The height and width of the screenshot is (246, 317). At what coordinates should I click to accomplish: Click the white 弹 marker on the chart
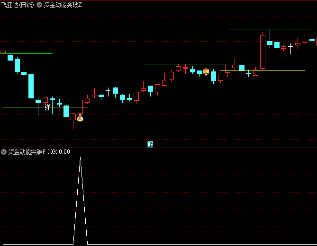coord(47,107)
